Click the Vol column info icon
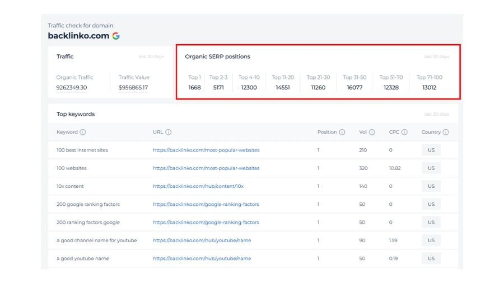This screenshot has width=504, height=283. [x=372, y=133]
